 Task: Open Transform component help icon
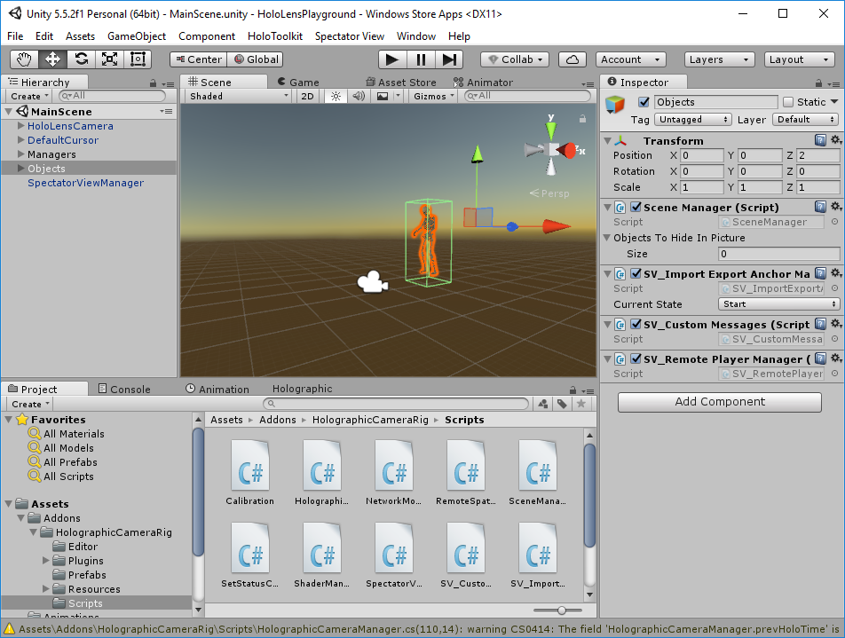(x=820, y=140)
